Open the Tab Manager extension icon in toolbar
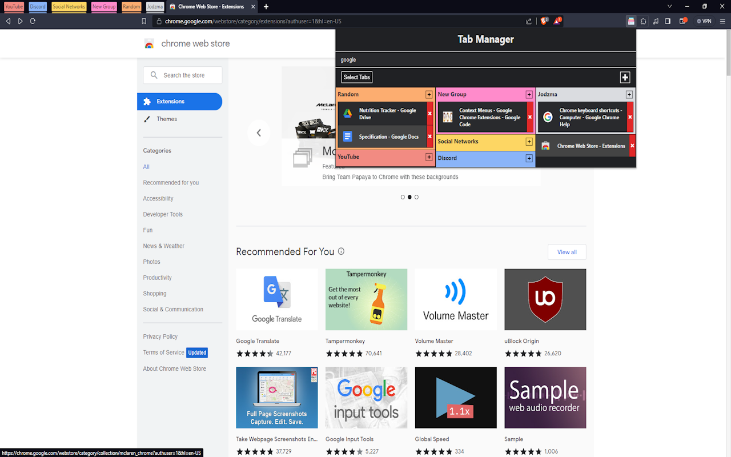The image size is (731, 457). coord(631,21)
